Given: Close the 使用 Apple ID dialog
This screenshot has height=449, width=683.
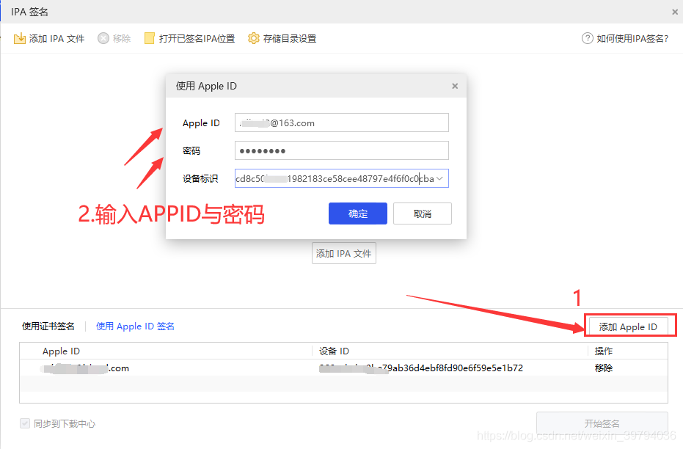Looking at the screenshot, I should [454, 86].
